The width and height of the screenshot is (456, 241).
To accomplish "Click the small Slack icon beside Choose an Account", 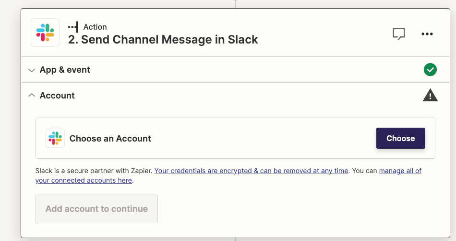I will point(55,138).
